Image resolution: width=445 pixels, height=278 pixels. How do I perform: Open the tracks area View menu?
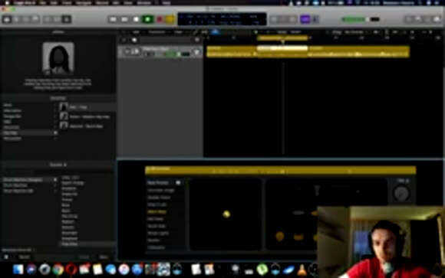coord(178,32)
